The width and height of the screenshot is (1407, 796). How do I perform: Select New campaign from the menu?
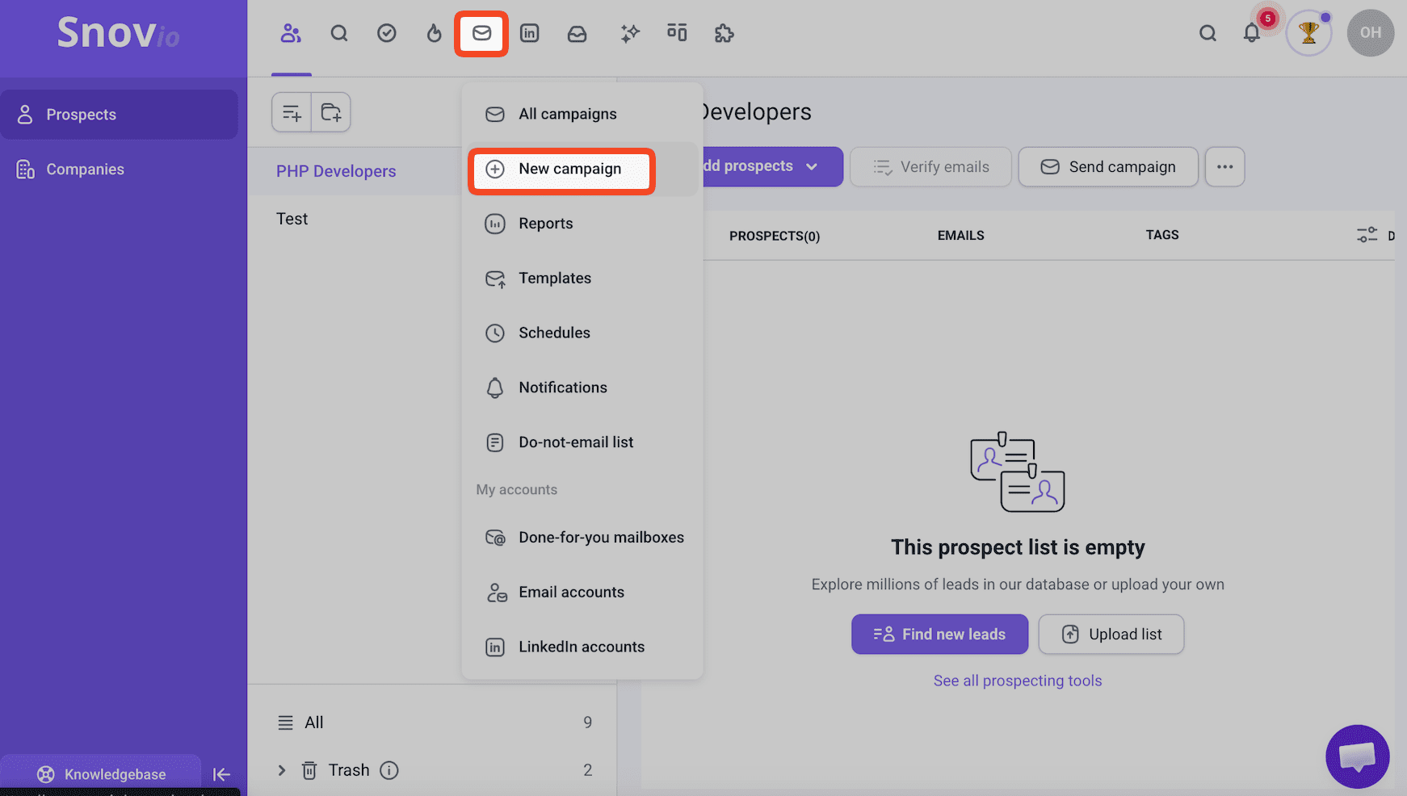pos(569,169)
